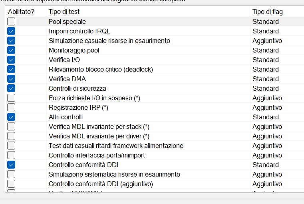Enable Verifica MDL invariante per stack

click(x=11, y=126)
